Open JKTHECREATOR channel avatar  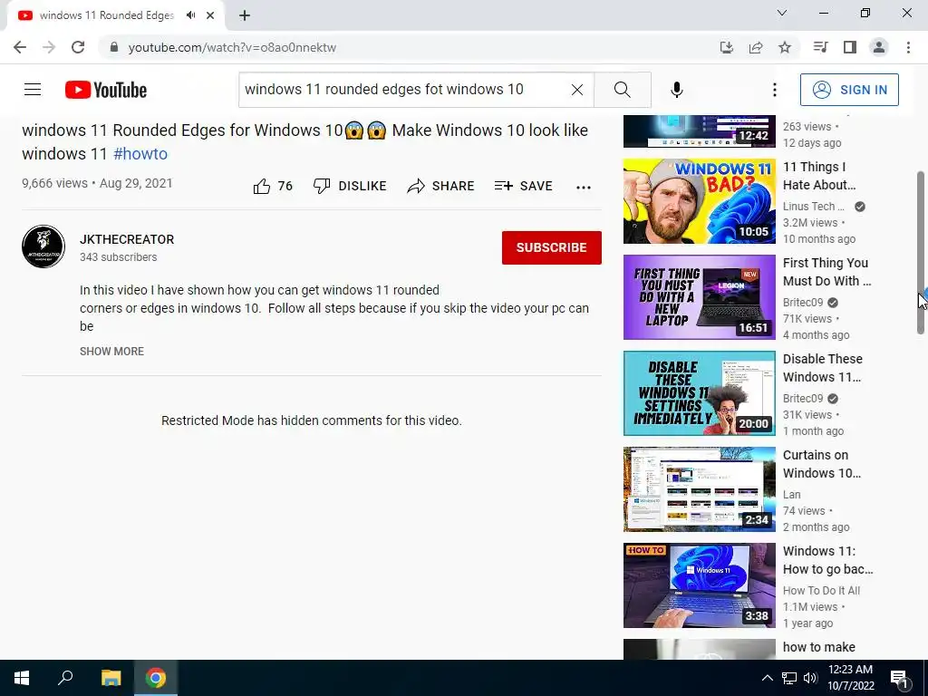pos(43,246)
